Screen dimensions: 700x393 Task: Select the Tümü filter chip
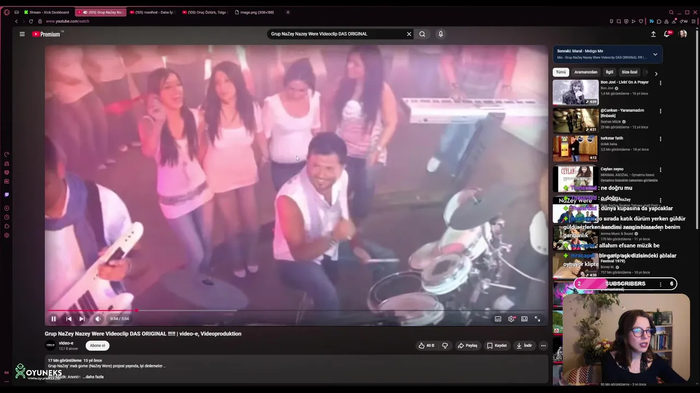click(561, 72)
